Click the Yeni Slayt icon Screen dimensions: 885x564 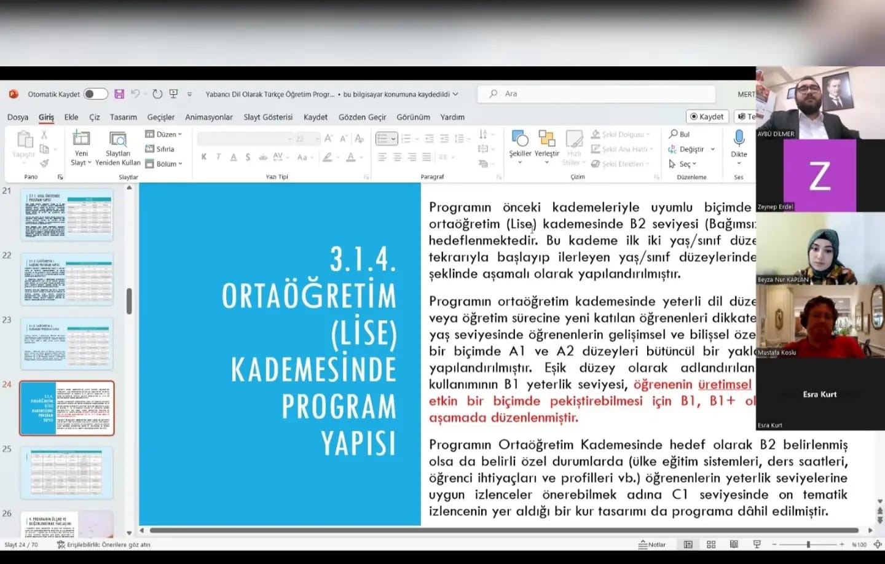click(x=81, y=139)
